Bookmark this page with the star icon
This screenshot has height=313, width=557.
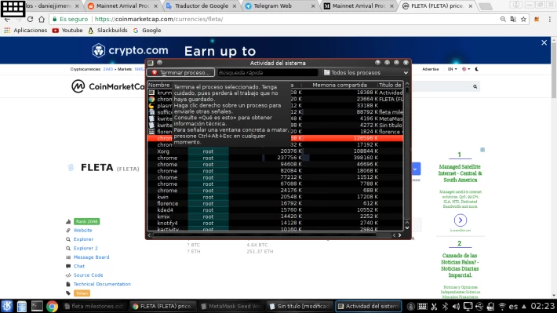click(523, 19)
